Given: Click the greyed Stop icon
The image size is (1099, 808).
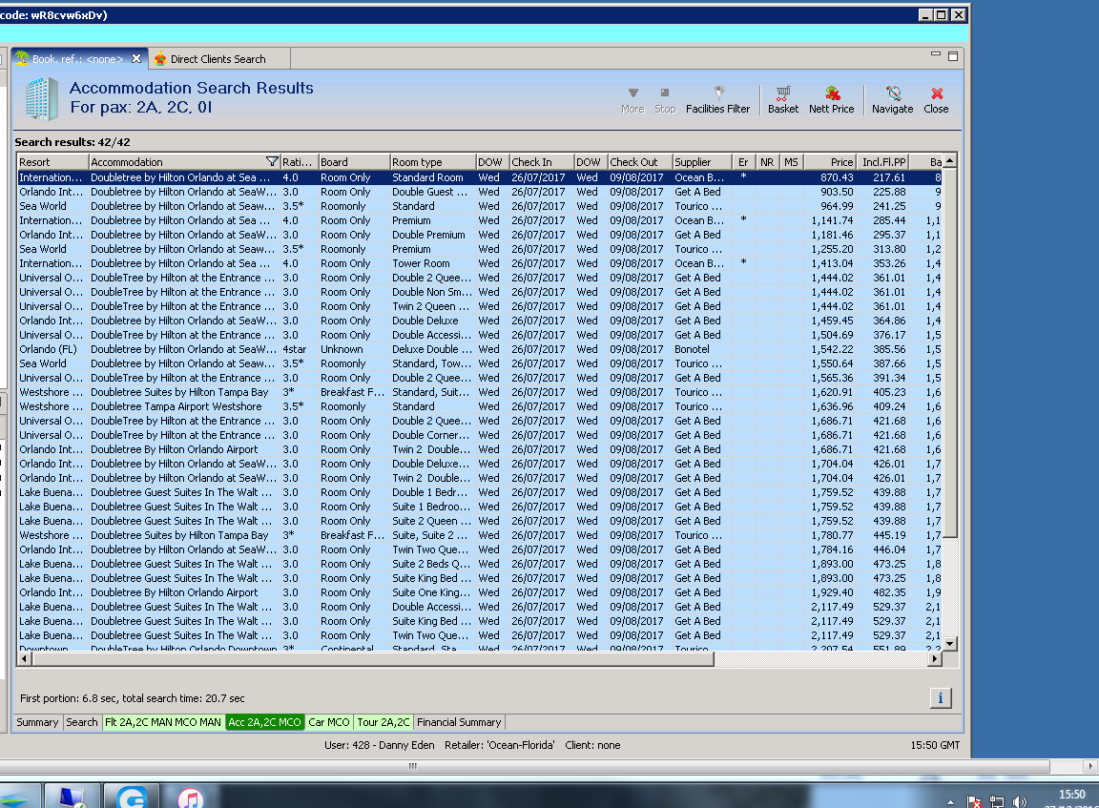Looking at the screenshot, I should pos(664,100).
